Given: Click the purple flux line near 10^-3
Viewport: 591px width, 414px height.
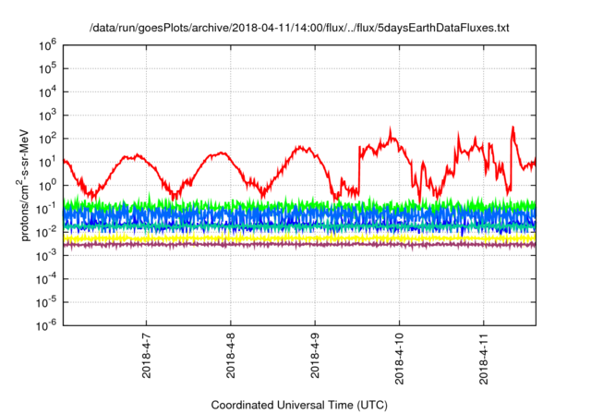Looking at the screenshot, I should point(299,245).
